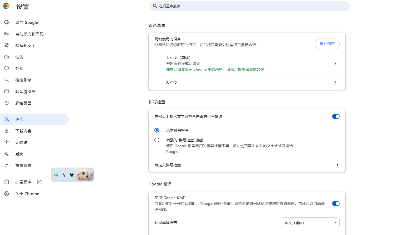Click the punctuation toggle on IME bar

64,175
